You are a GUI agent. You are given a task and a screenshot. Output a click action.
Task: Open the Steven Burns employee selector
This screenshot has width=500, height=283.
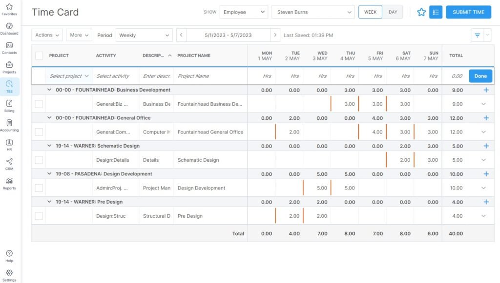coord(313,12)
